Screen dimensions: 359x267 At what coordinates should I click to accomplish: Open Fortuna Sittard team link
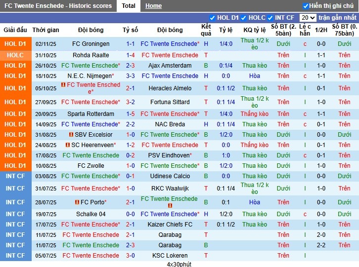coord(170,102)
